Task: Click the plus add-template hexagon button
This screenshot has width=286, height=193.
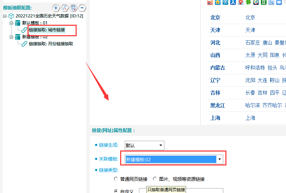Action: [56, 8]
